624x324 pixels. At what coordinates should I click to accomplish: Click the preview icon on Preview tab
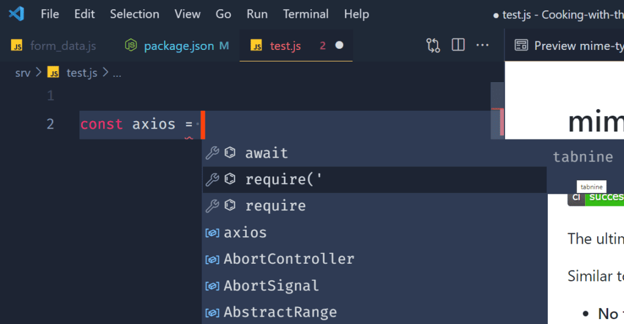[521, 45]
